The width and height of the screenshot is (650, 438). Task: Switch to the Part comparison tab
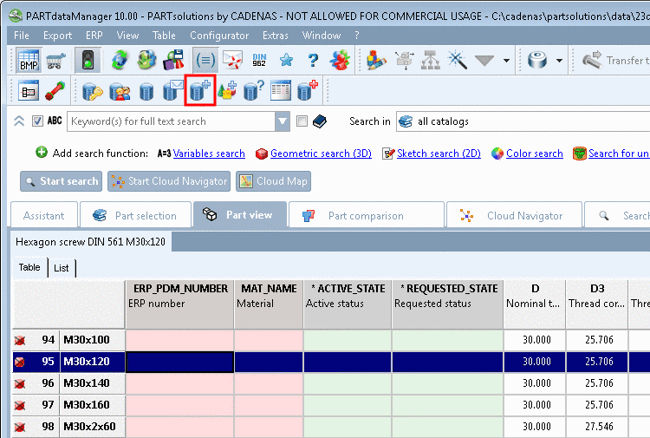pyautogui.click(x=367, y=215)
